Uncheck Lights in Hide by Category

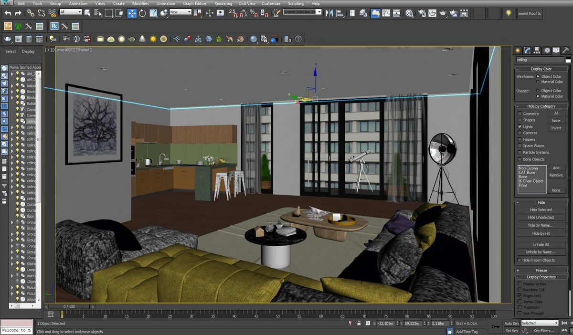(520, 126)
